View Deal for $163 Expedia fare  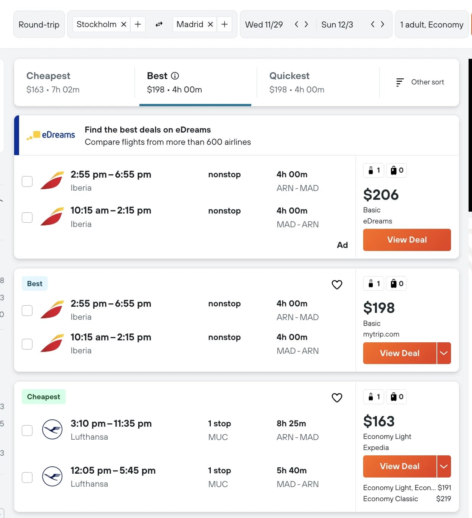[x=399, y=466]
